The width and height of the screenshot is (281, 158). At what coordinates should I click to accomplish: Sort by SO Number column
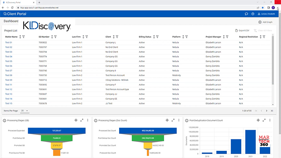click(52, 37)
